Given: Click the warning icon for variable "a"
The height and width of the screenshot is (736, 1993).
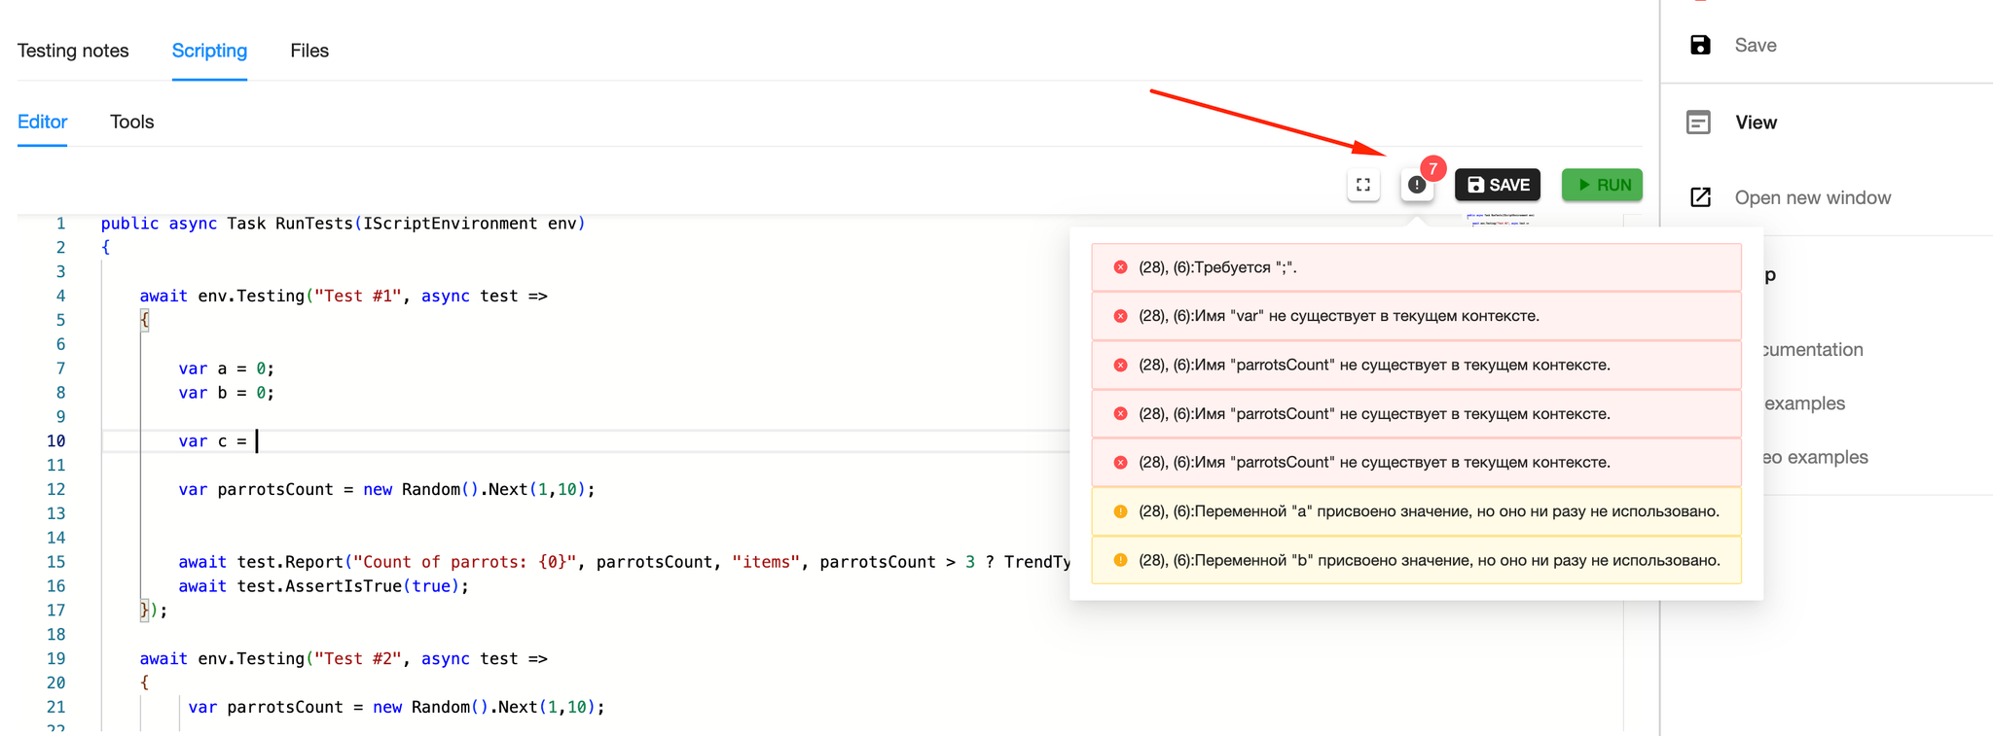Looking at the screenshot, I should [x=1120, y=511].
